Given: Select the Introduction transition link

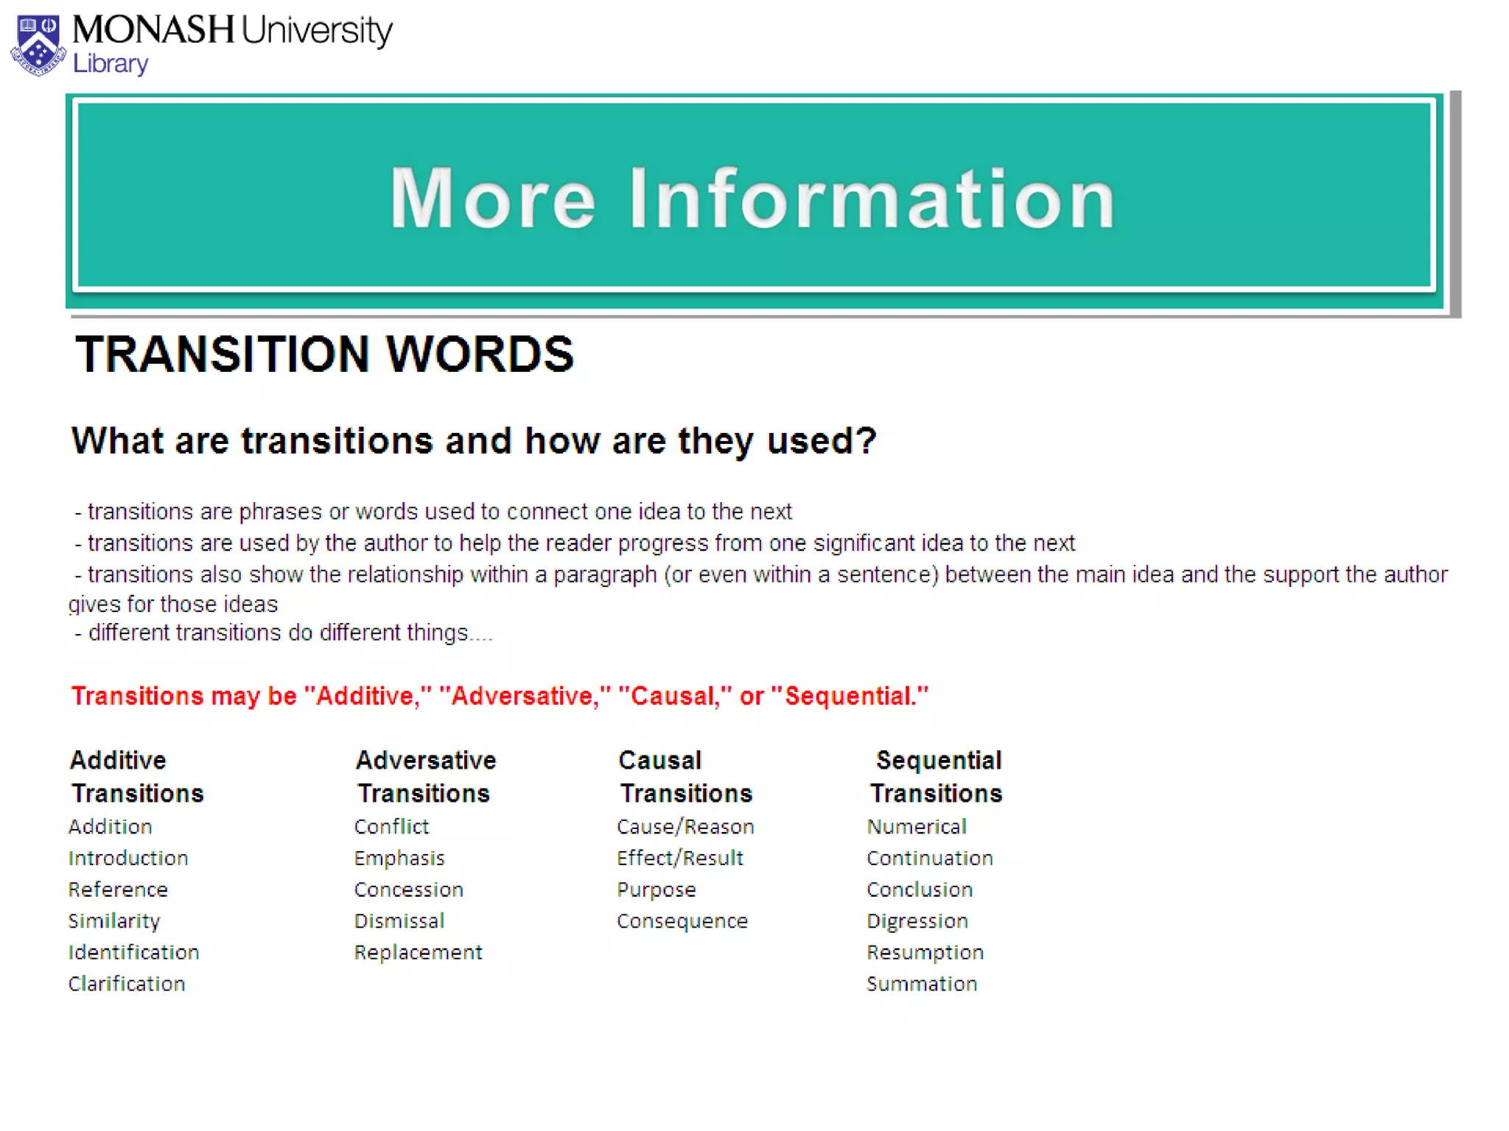Looking at the screenshot, I should click(x=128, y=859).
